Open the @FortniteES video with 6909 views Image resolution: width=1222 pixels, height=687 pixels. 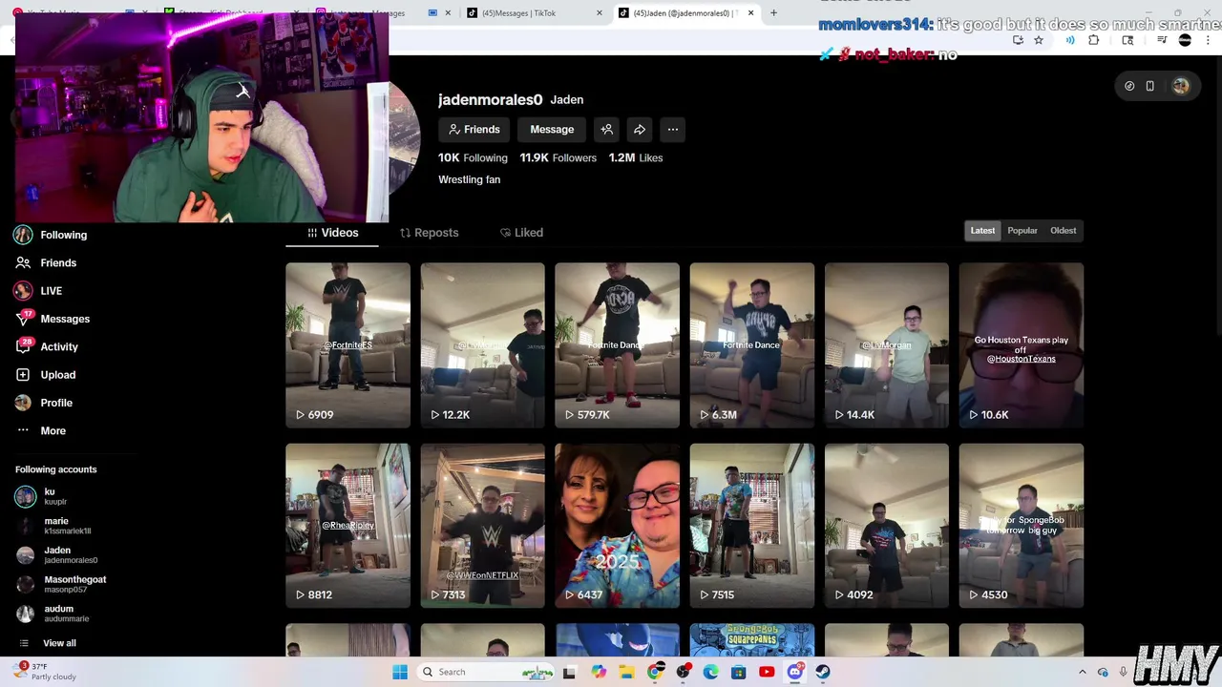pyautogui.click(x=348, y=345)
